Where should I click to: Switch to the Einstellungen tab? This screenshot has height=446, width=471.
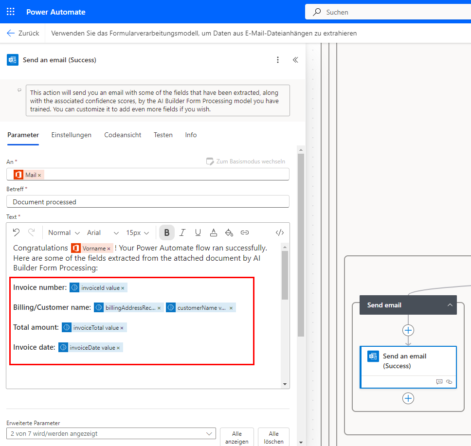coord(72,135)
